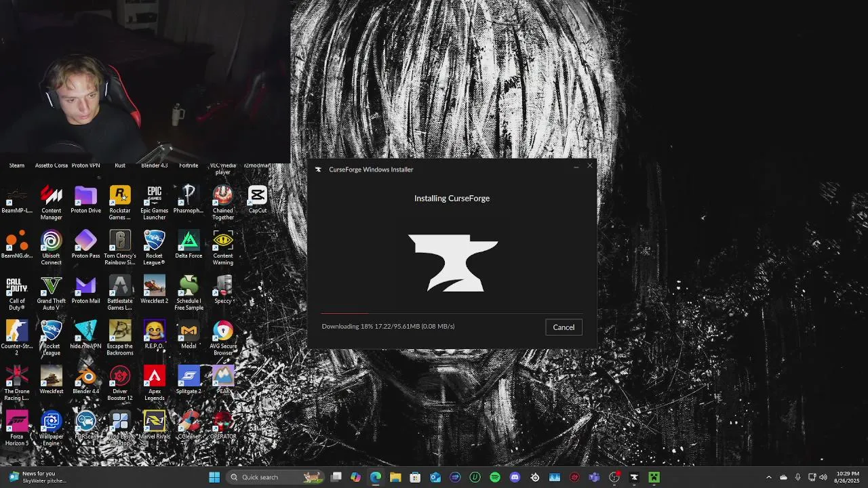Screen dimensions: 868x488
Task: Select Chained Together desktop icon
Action: point(223,203)
